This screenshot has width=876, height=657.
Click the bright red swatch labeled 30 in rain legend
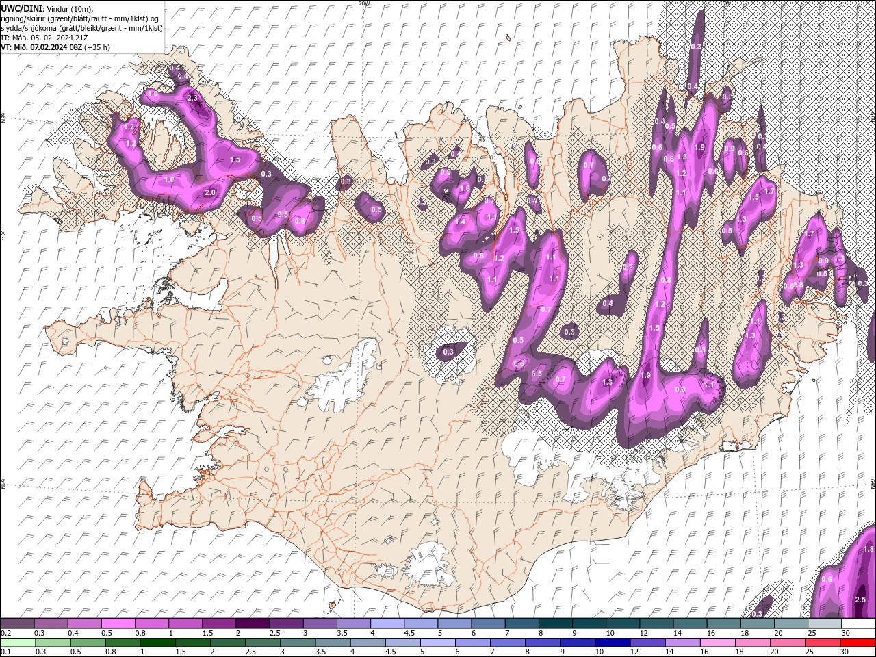858,643
